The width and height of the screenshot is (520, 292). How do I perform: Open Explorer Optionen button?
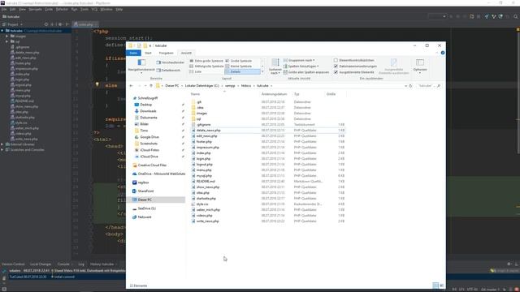[x=420, y=66]
